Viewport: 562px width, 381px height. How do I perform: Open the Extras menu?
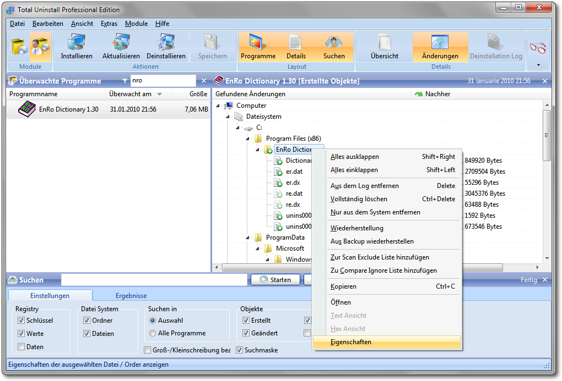(x=109, y=24)
